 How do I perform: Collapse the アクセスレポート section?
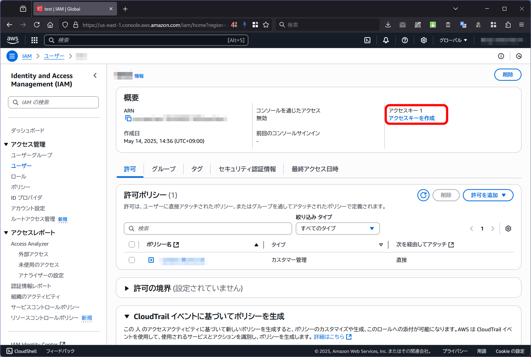pyautogui.click(x=6, y=233)
